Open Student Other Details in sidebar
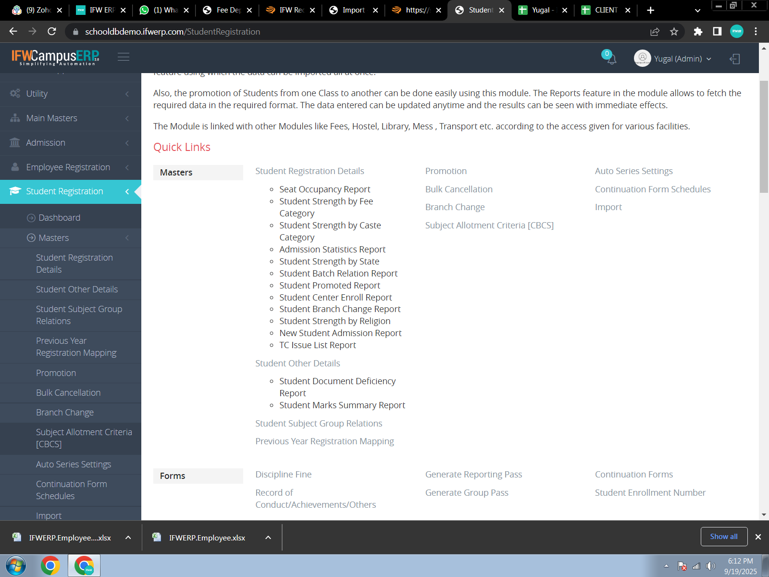Image resolution: width=769 pixels, height=577 pixels. click(x=77, y=289)
